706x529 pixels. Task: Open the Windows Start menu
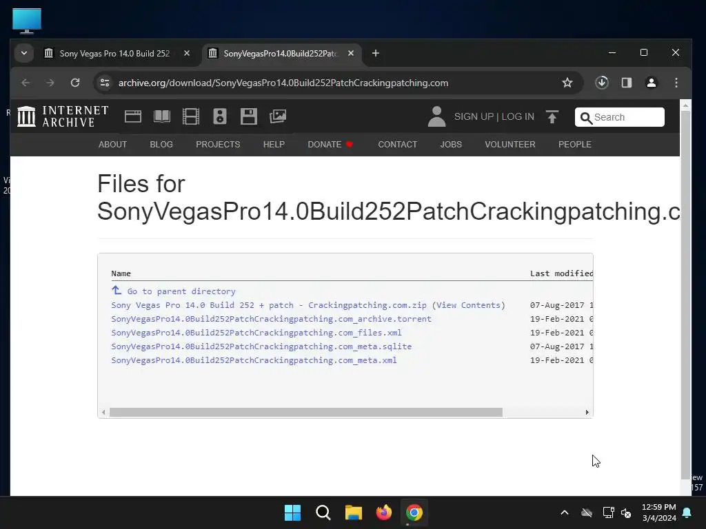coord(292,512)
